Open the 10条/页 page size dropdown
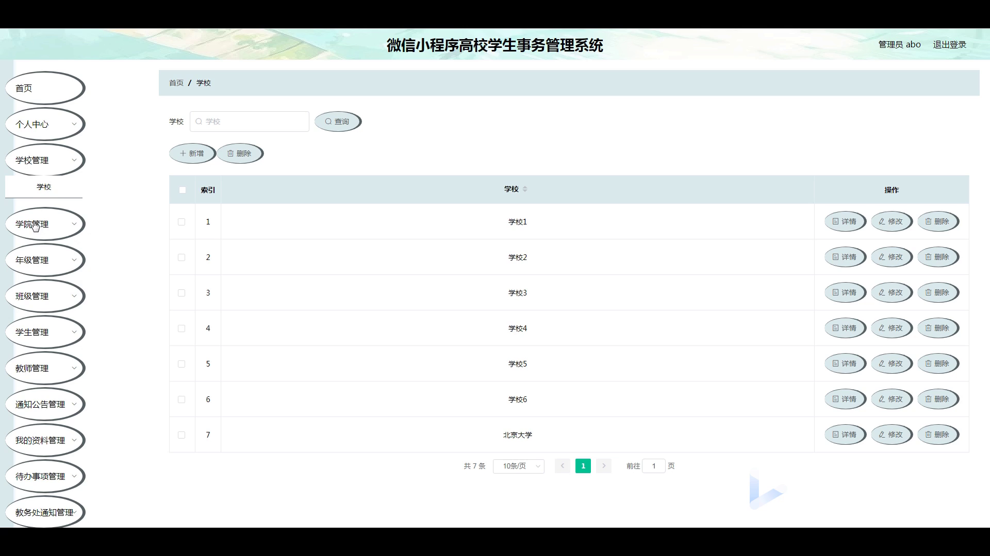 [519, 466]
